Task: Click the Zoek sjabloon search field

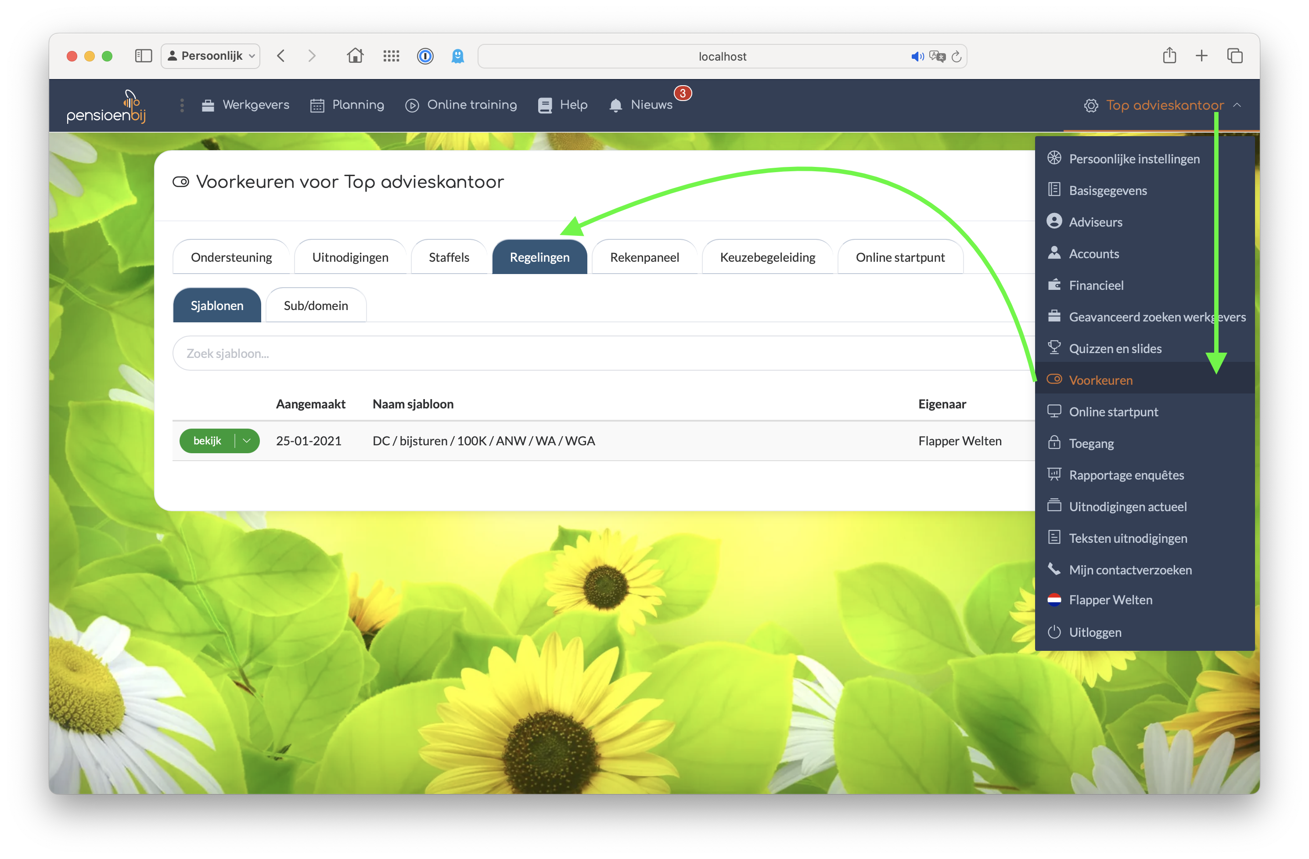Action: tap(603, 353)
